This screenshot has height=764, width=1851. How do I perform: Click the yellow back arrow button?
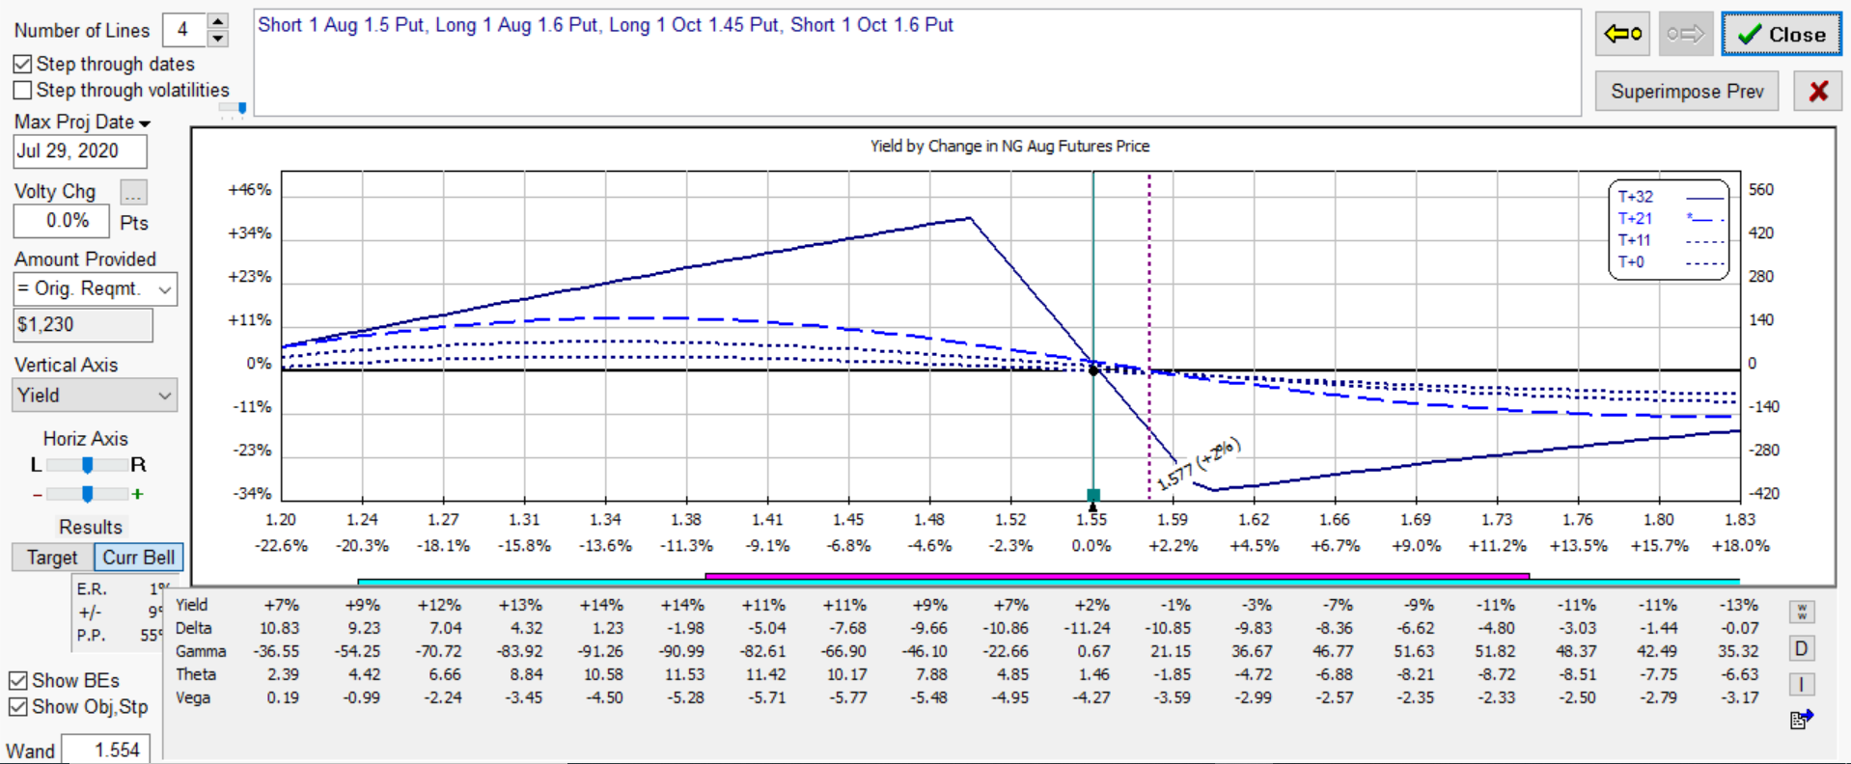click(x=1622, y=35)
